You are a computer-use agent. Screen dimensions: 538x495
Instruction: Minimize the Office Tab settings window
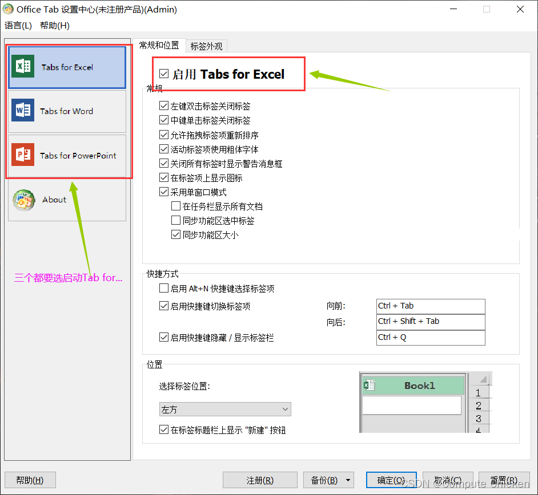tap(453, 9)
